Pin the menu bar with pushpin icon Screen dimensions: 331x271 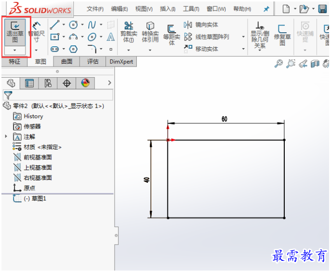pos(266,9)
